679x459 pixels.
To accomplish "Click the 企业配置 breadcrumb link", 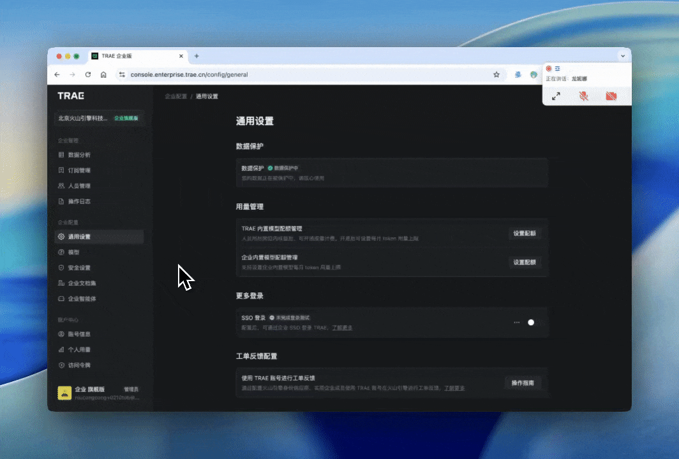I will (x=176, y=96).
